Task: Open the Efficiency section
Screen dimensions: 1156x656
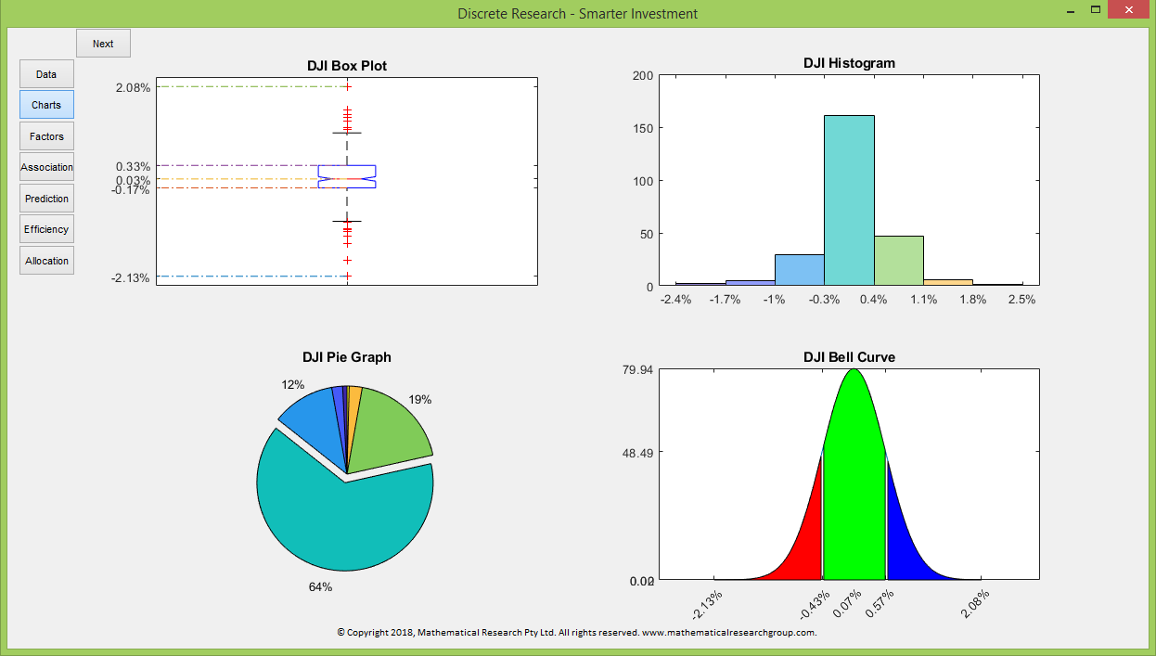Action: (46, 229)
